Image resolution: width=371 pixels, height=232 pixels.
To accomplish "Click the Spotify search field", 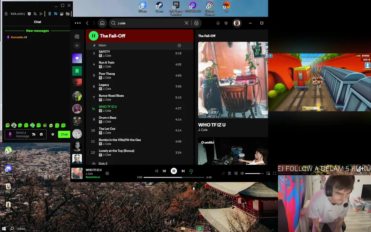I will (x=150, y=23).
